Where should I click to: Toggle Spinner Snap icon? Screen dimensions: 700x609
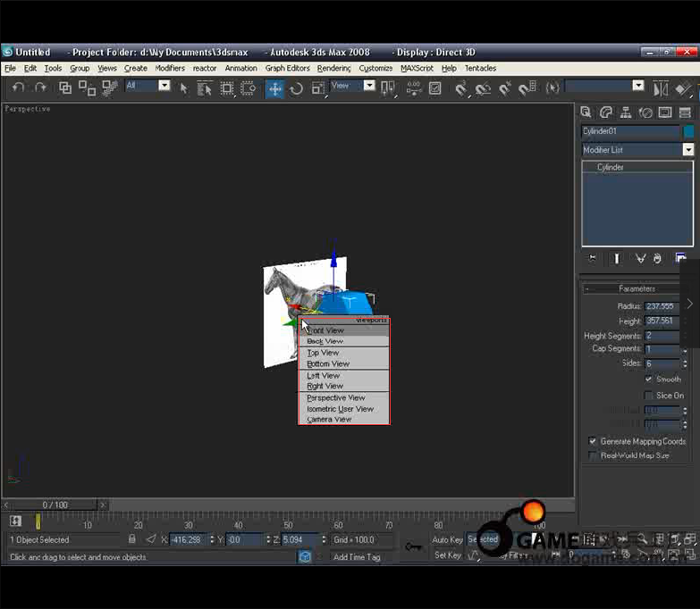pyautogui.click(x=527, y=88)
